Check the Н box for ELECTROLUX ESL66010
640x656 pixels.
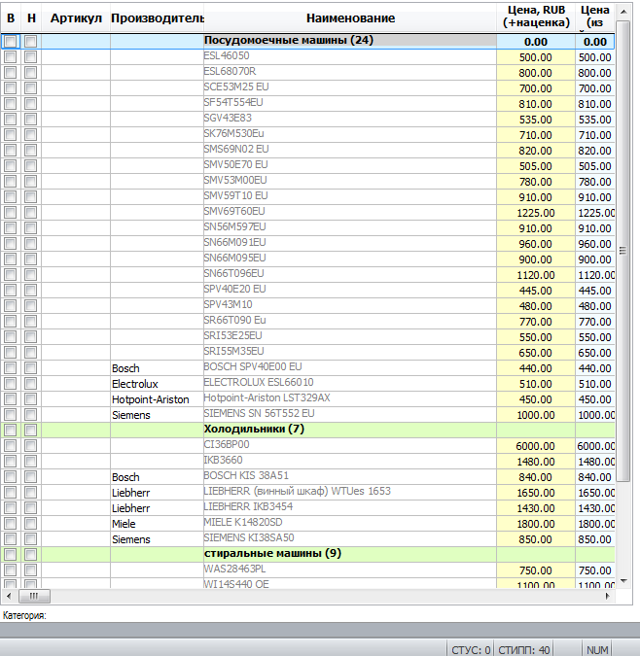coord(30,383)
